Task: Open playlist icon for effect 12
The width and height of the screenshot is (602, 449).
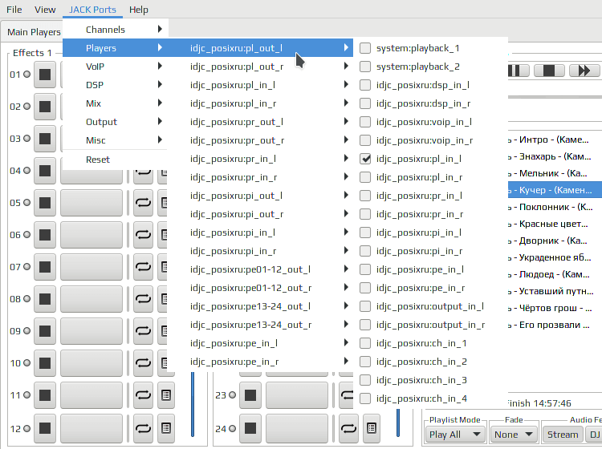Action: tap(166, 427)
